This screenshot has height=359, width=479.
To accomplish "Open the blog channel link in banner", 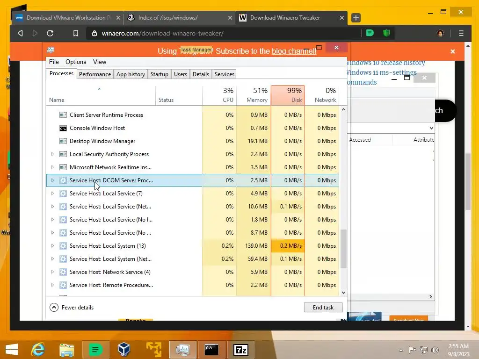I will [294, 51].
